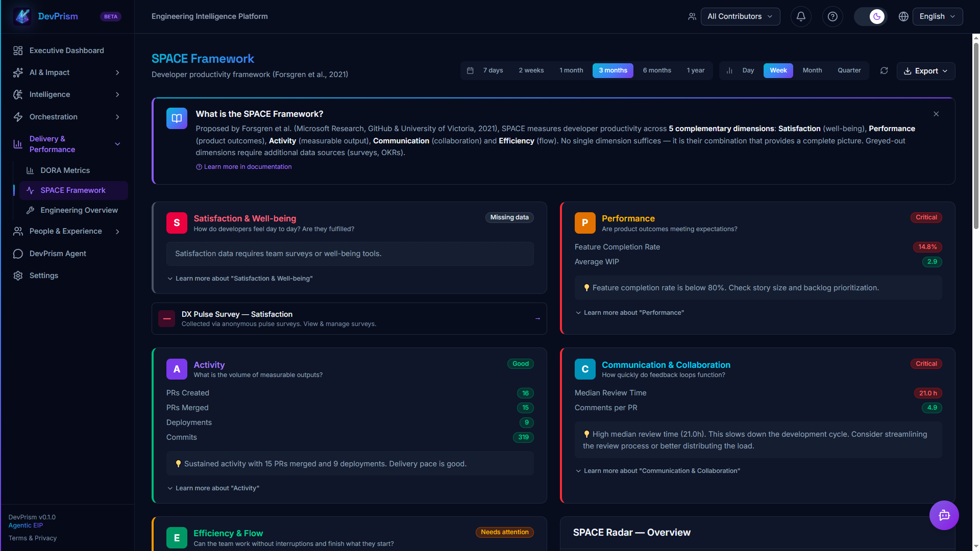Switch granularity to Day
The height and width of the screenshot is (551, 980).
[x=748, y=70]
